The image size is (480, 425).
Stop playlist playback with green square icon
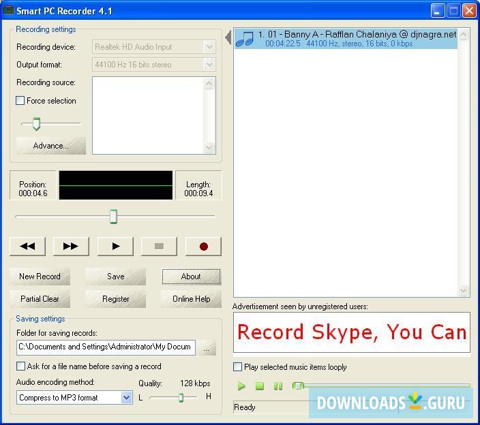tap(260, 386)
